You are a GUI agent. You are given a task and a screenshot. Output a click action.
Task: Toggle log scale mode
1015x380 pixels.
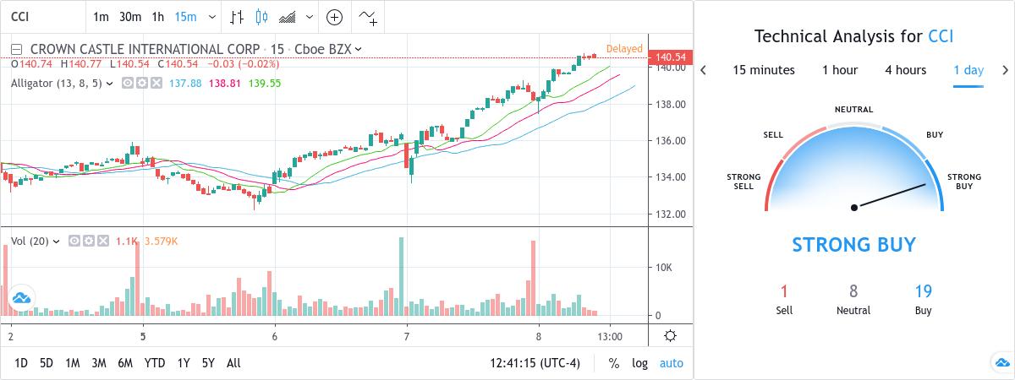coord(639,363)
